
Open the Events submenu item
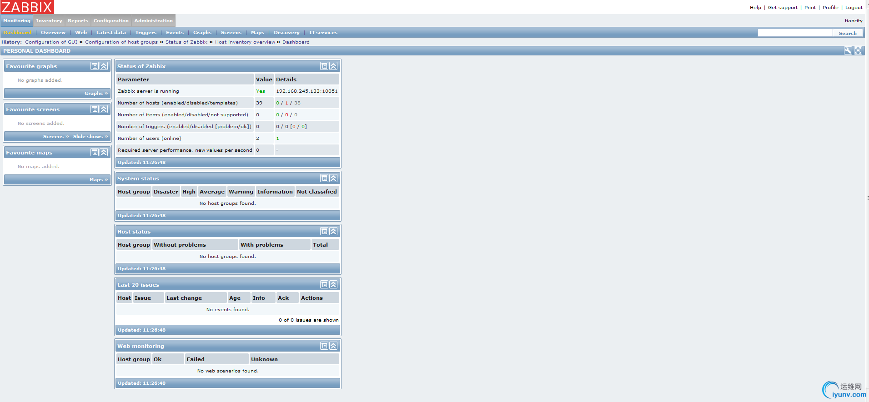tap(175, 33)
